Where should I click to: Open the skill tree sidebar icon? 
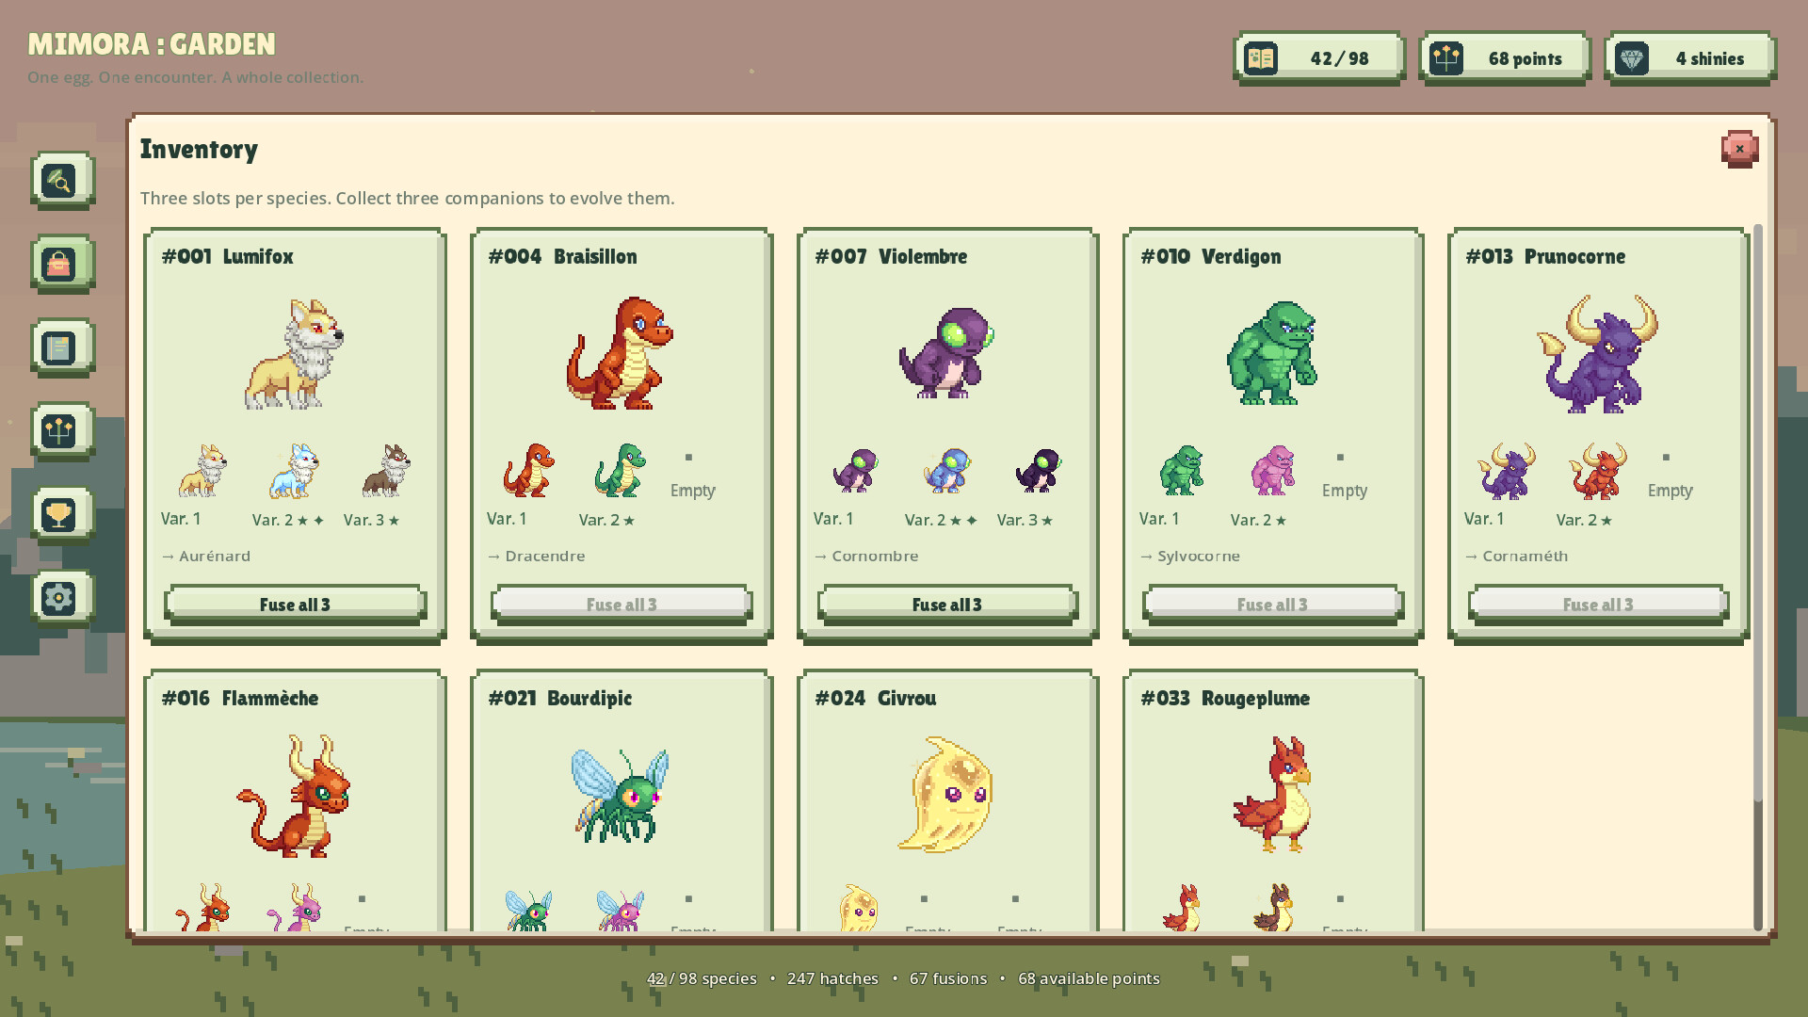[62, 431]
